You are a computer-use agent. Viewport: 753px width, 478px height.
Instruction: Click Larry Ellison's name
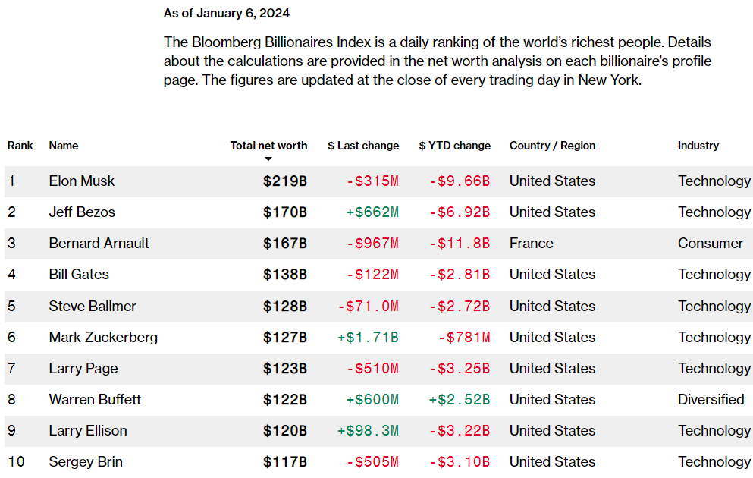pyautogui.click(x=88, y=431)
